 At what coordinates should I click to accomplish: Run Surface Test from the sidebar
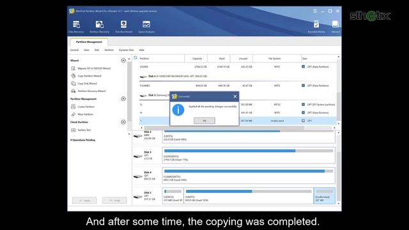click(x=81, y=130)
